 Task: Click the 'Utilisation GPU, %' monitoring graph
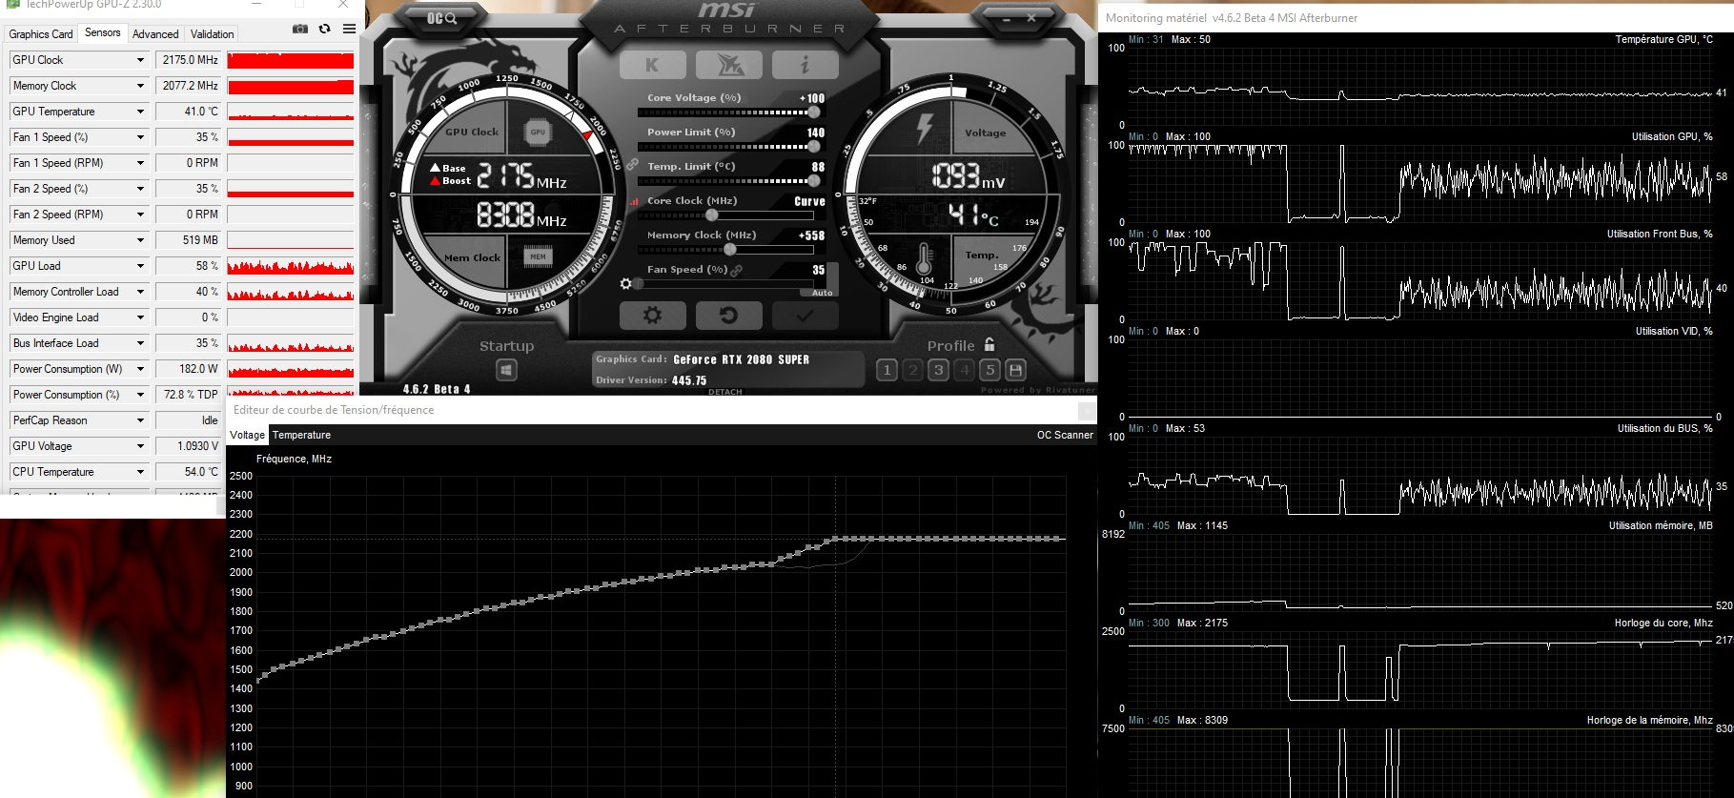click(x=1420, y=184)
